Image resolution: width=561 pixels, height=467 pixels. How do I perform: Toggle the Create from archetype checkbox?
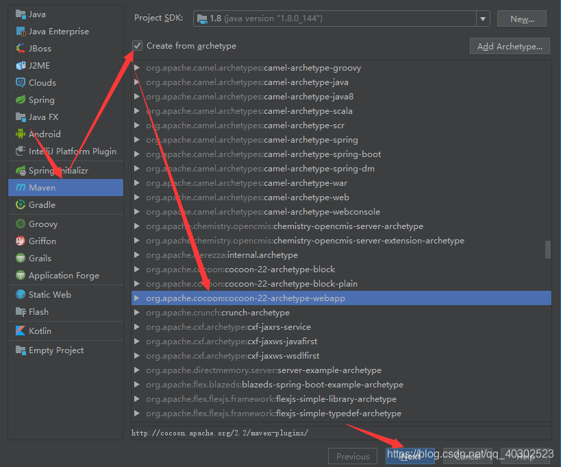(x=138, y=46)
